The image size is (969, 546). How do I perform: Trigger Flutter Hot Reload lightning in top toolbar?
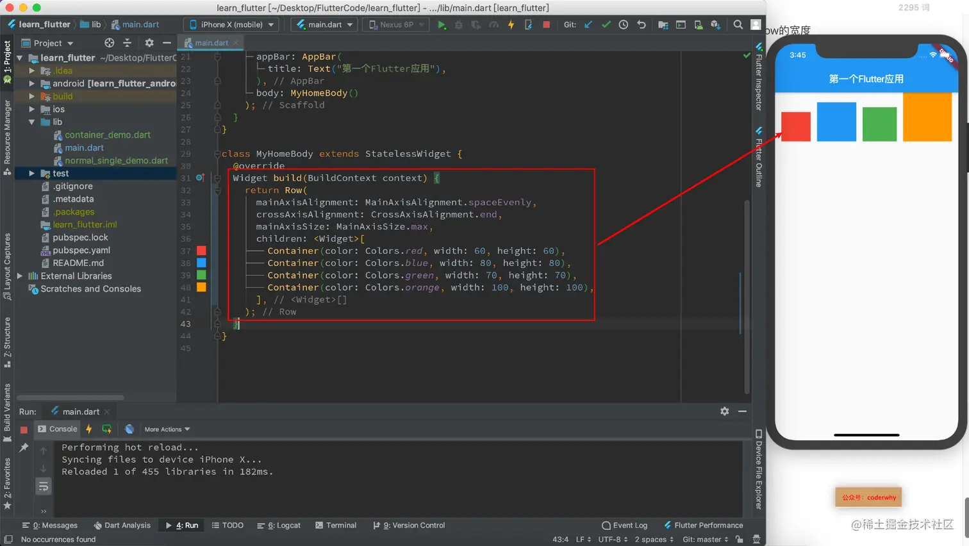(x=511, y=25)
